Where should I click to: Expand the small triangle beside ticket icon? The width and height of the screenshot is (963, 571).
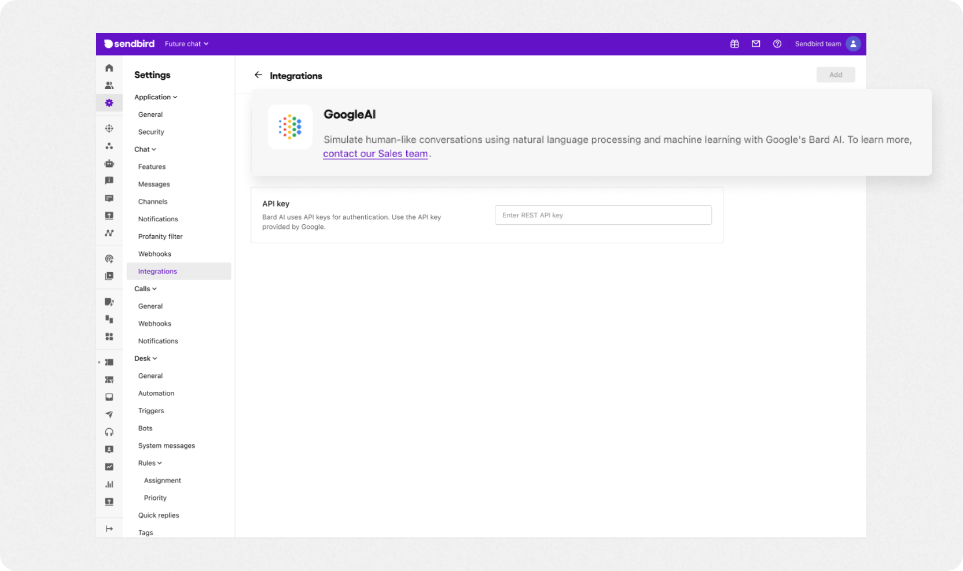coord(99,362)
